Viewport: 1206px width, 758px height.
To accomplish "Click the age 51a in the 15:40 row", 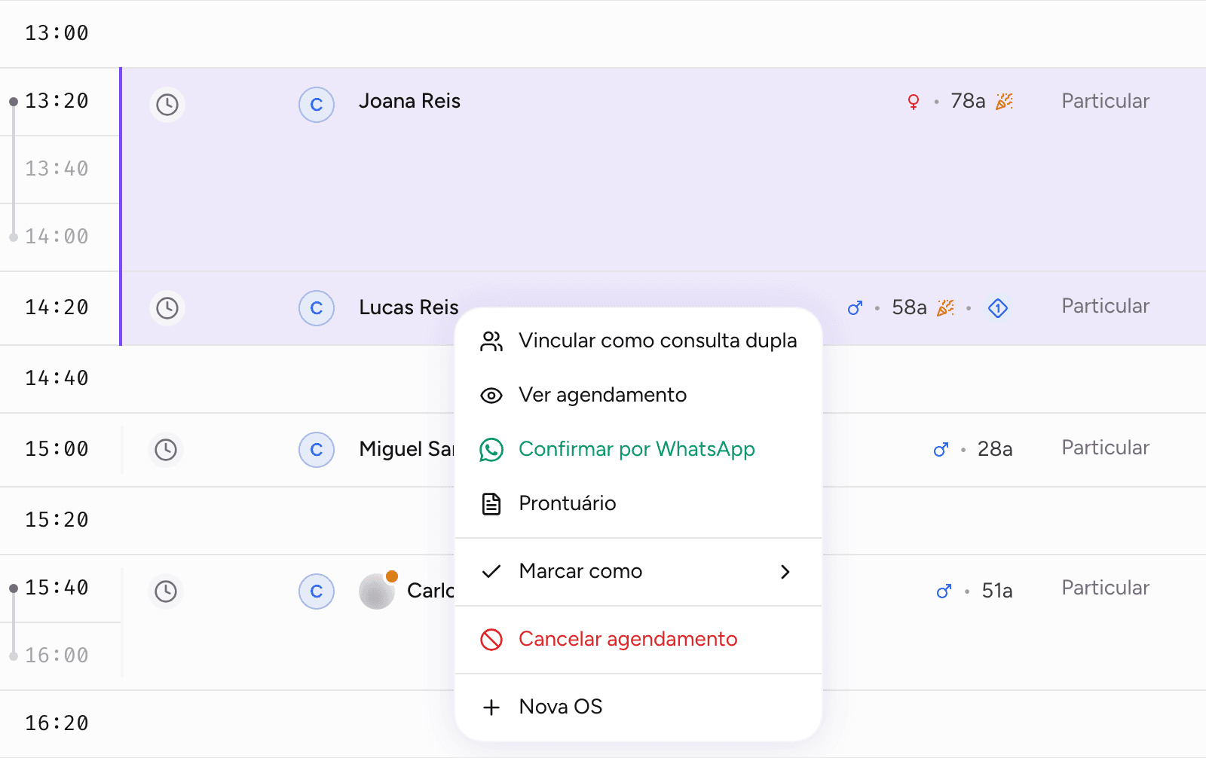I will (996, 591).
